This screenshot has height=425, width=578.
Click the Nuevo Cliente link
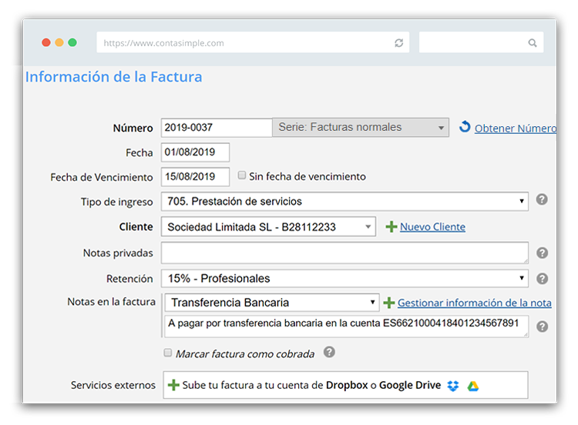[x=433, y=227]
